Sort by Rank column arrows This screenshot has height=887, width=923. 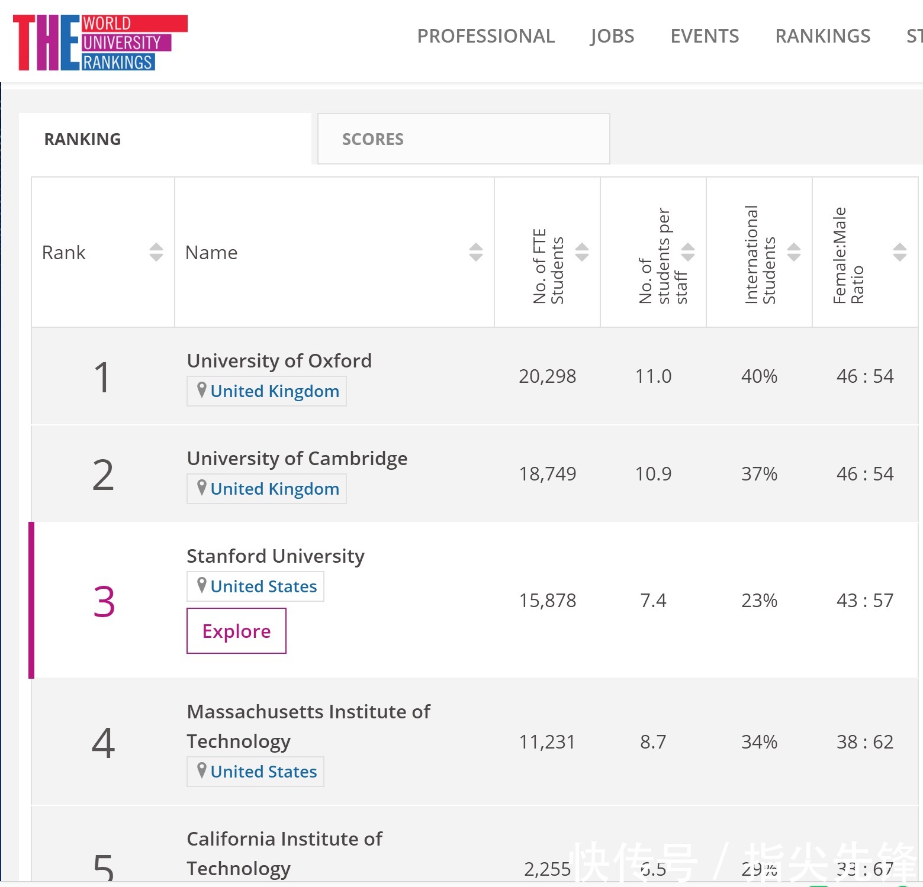click(x=156, y=252)
